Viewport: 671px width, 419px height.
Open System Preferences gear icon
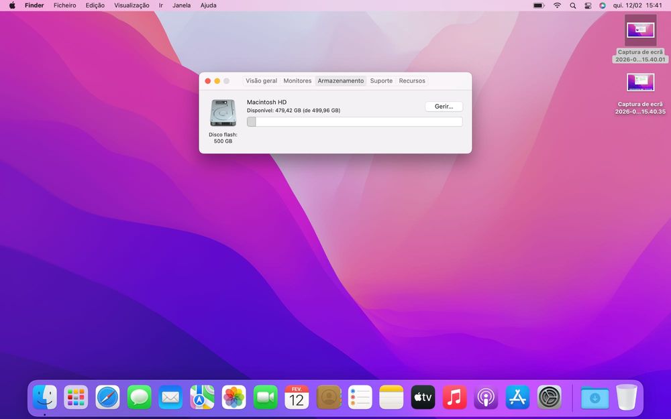point(549,397)
